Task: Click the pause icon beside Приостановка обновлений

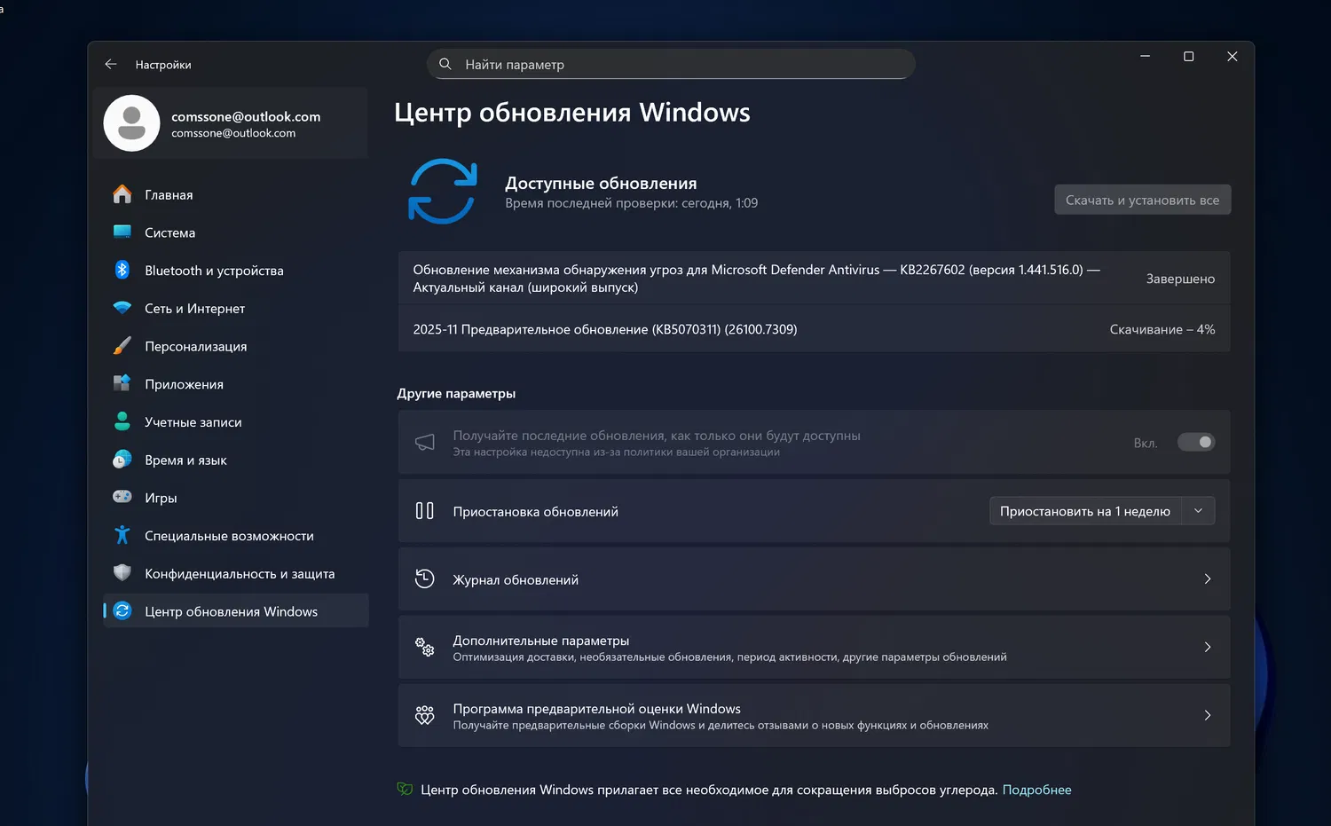Action: click(425, 511)
